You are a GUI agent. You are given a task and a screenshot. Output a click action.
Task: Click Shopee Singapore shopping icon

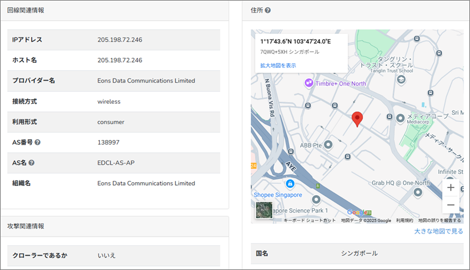290,184
